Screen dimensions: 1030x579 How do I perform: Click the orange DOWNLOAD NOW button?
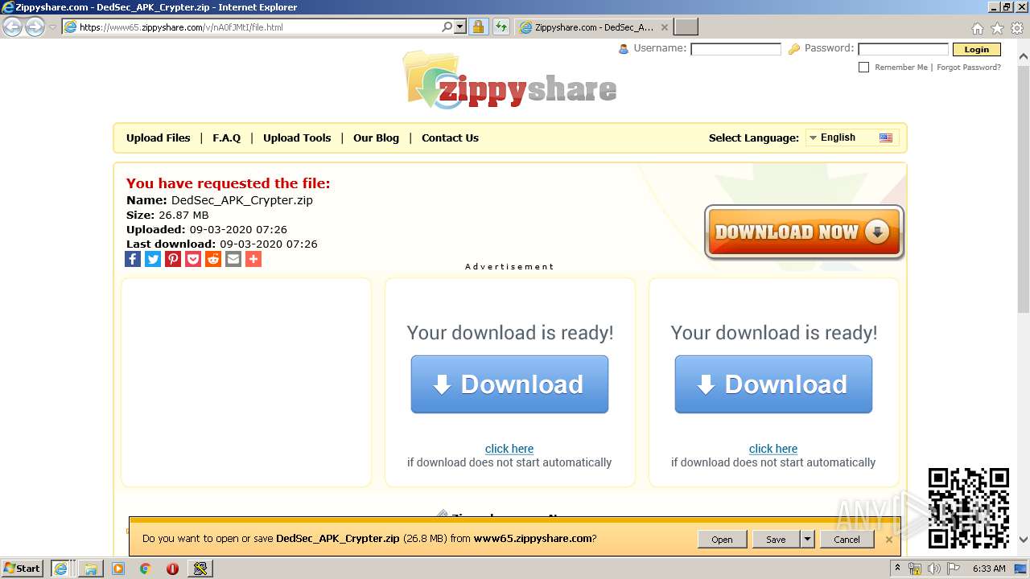tap(804, 232)
